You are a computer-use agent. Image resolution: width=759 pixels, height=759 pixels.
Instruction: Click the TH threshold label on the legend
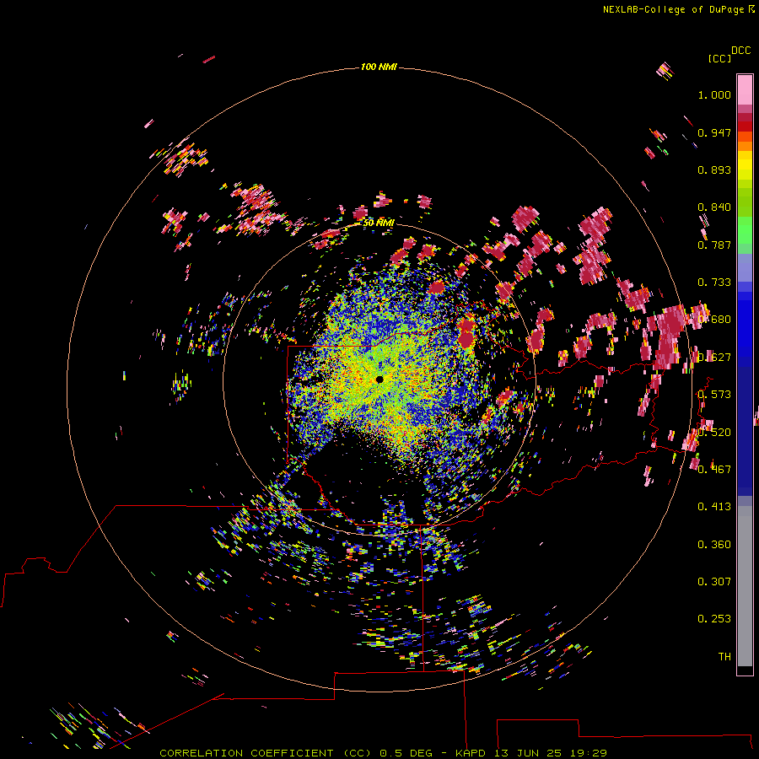(724, 657)
